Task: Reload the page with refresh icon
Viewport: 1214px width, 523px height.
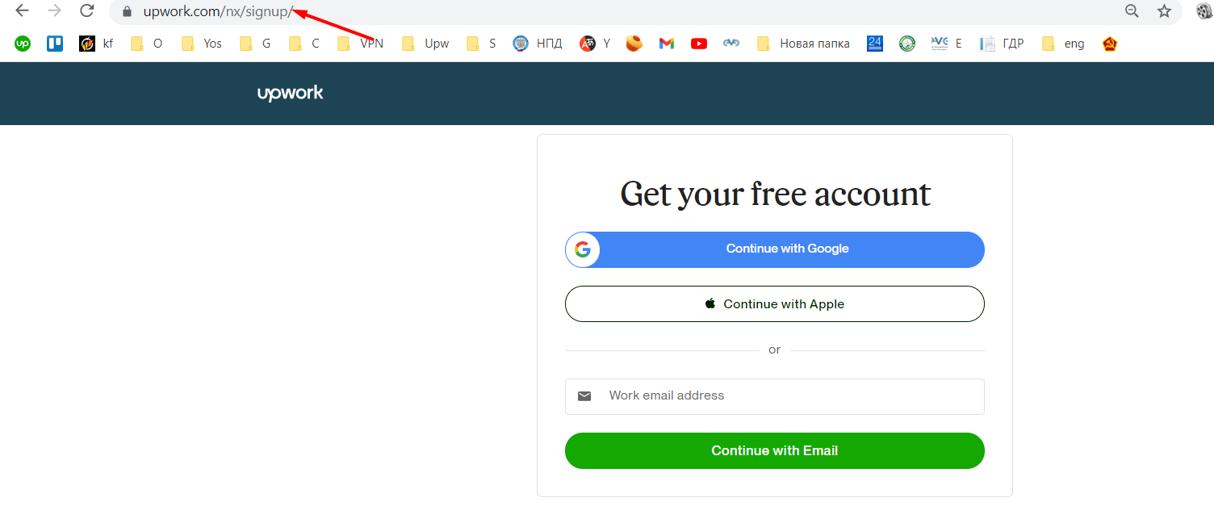Action: 87,11
